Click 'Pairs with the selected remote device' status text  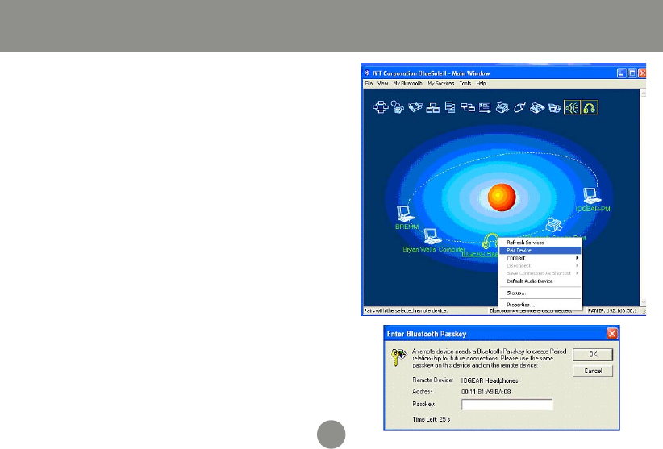(406, 311)
